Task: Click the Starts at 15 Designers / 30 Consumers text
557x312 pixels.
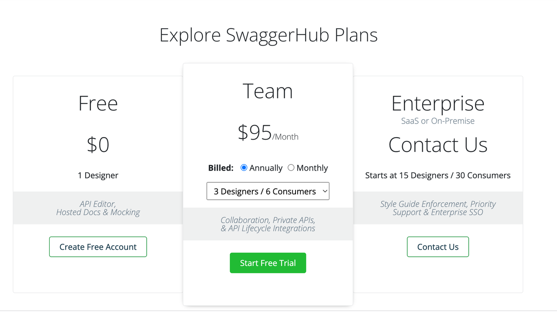Action: 438,175
